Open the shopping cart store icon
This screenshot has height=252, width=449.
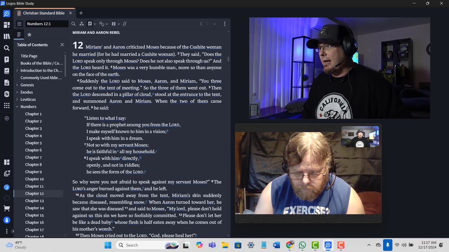point(7,208)
